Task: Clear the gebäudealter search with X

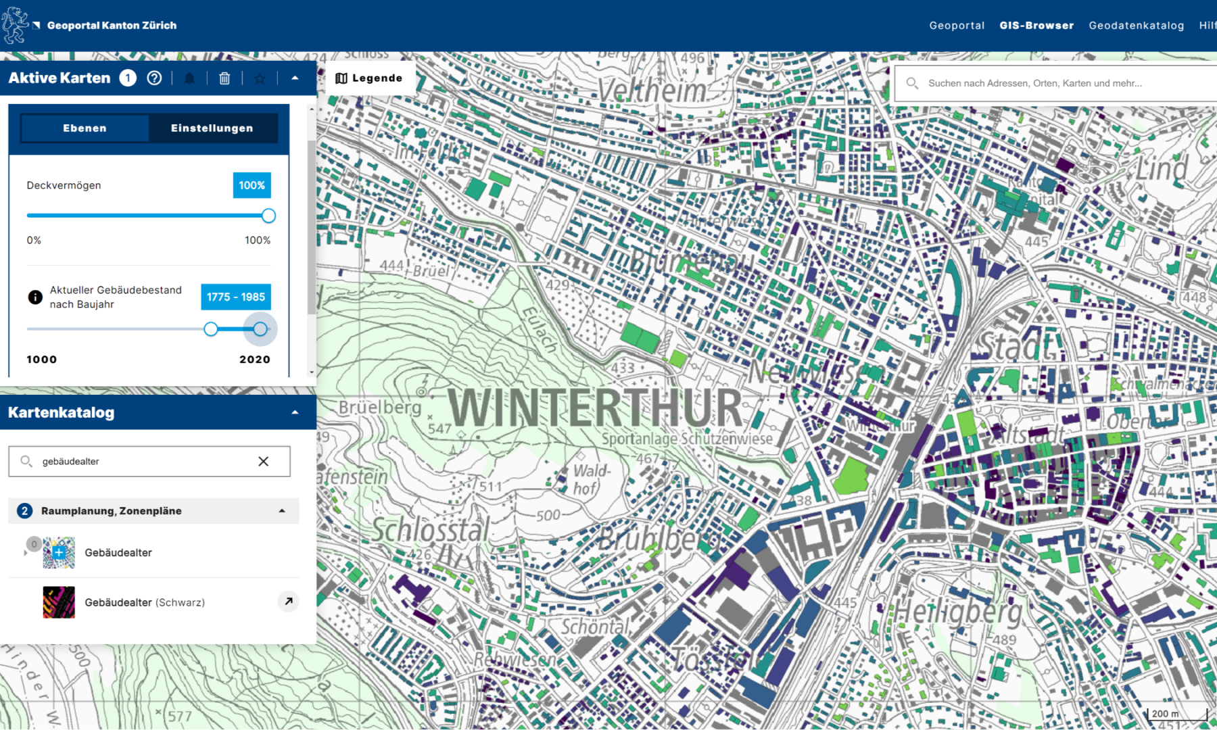Action: (263, 461)
